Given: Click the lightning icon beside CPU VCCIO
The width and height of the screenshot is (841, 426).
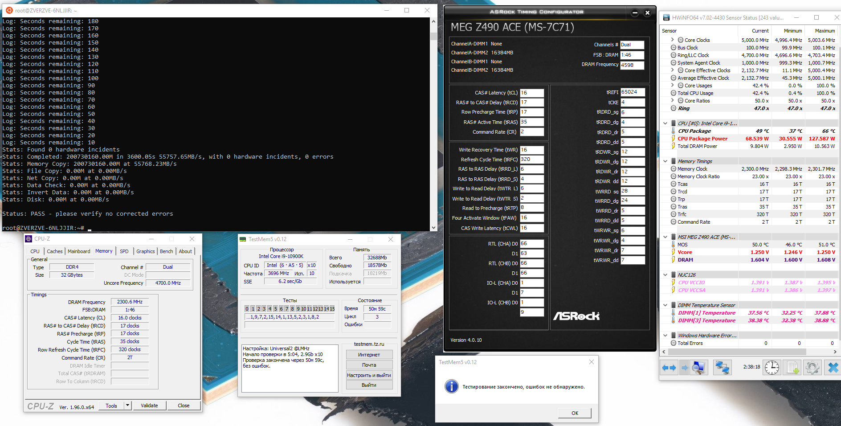Looking at the screenshot, I should tap(674, 283).
